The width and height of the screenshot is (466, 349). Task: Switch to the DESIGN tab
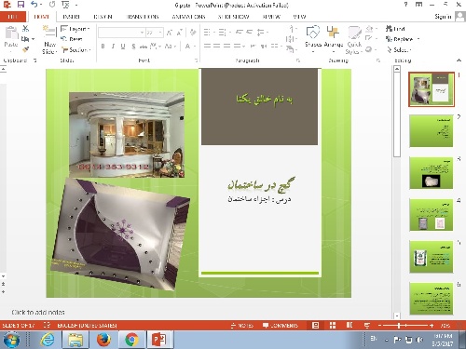click(x=103, y=17)
